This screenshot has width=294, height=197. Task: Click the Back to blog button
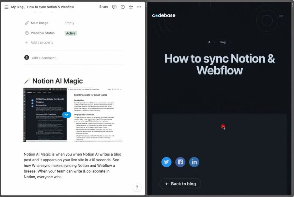click(180, 184)
